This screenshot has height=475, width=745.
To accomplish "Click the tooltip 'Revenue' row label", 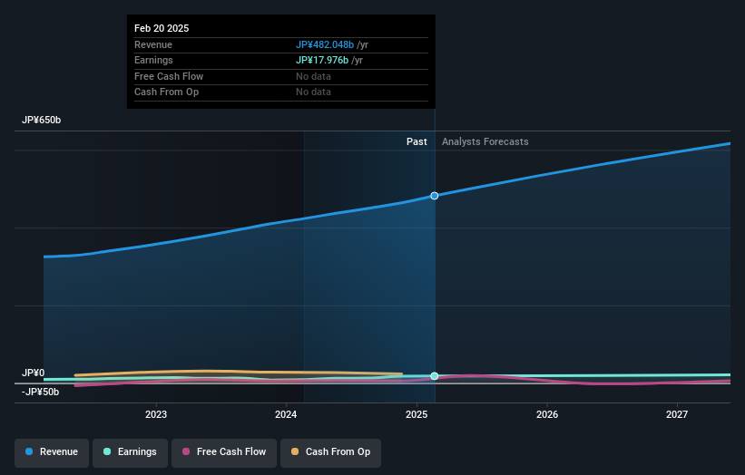I will [x=153, y=44].
